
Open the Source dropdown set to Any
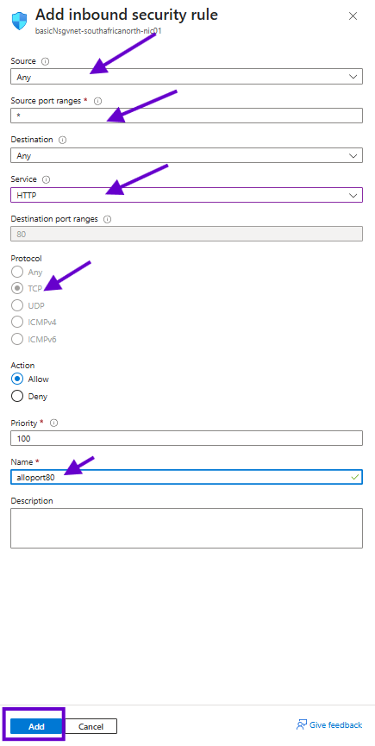[x=186, y=77]
